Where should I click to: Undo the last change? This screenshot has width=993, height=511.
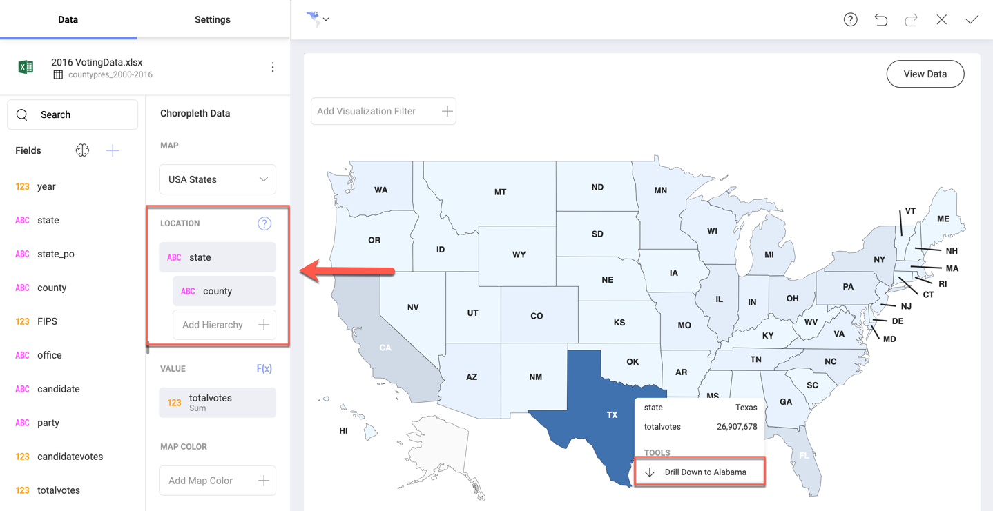click(x=880, y=19)
